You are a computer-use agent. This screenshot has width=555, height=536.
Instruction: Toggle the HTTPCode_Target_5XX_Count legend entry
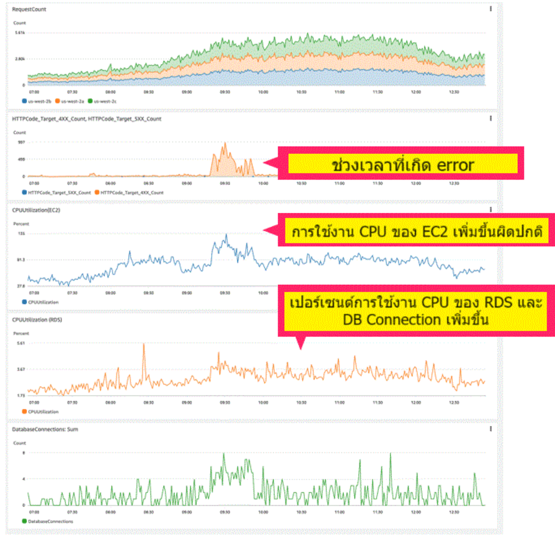point(57,192)
